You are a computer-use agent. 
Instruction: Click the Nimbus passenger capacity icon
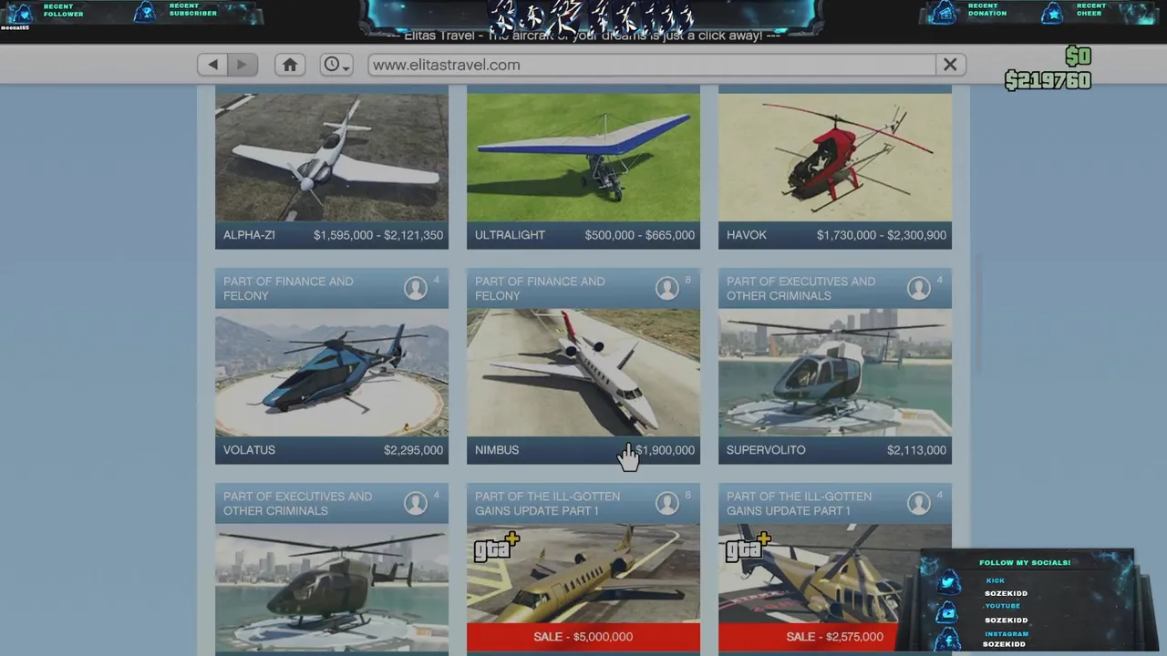667,288
